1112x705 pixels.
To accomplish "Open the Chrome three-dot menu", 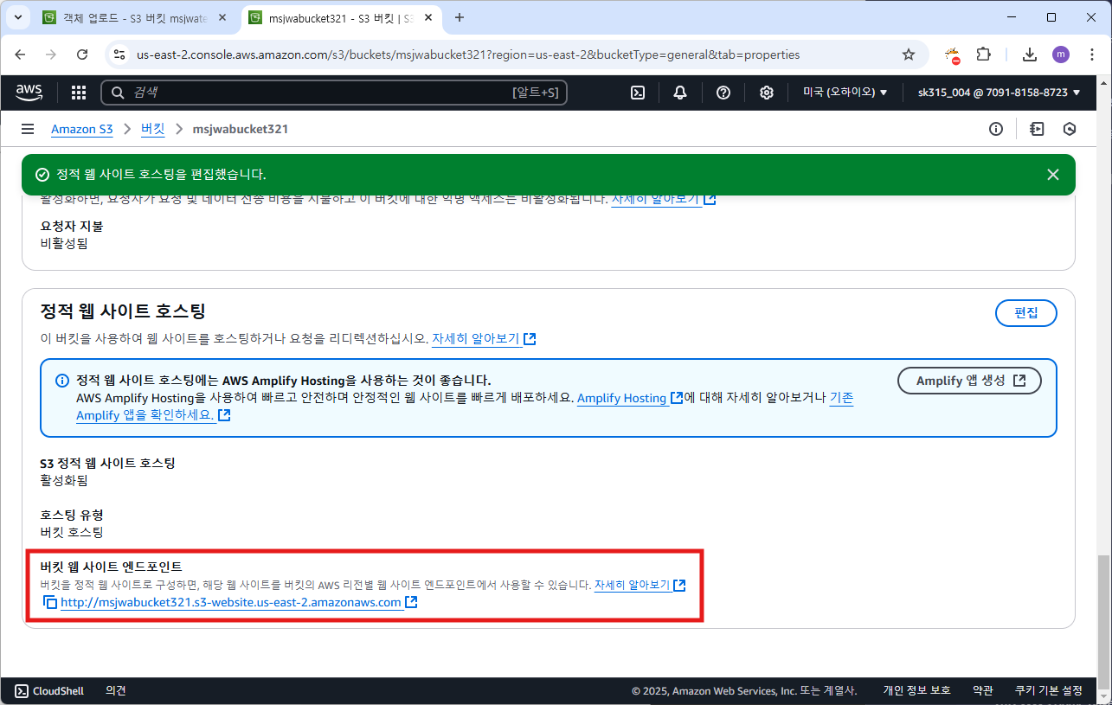I will [x=1091, y=54].
